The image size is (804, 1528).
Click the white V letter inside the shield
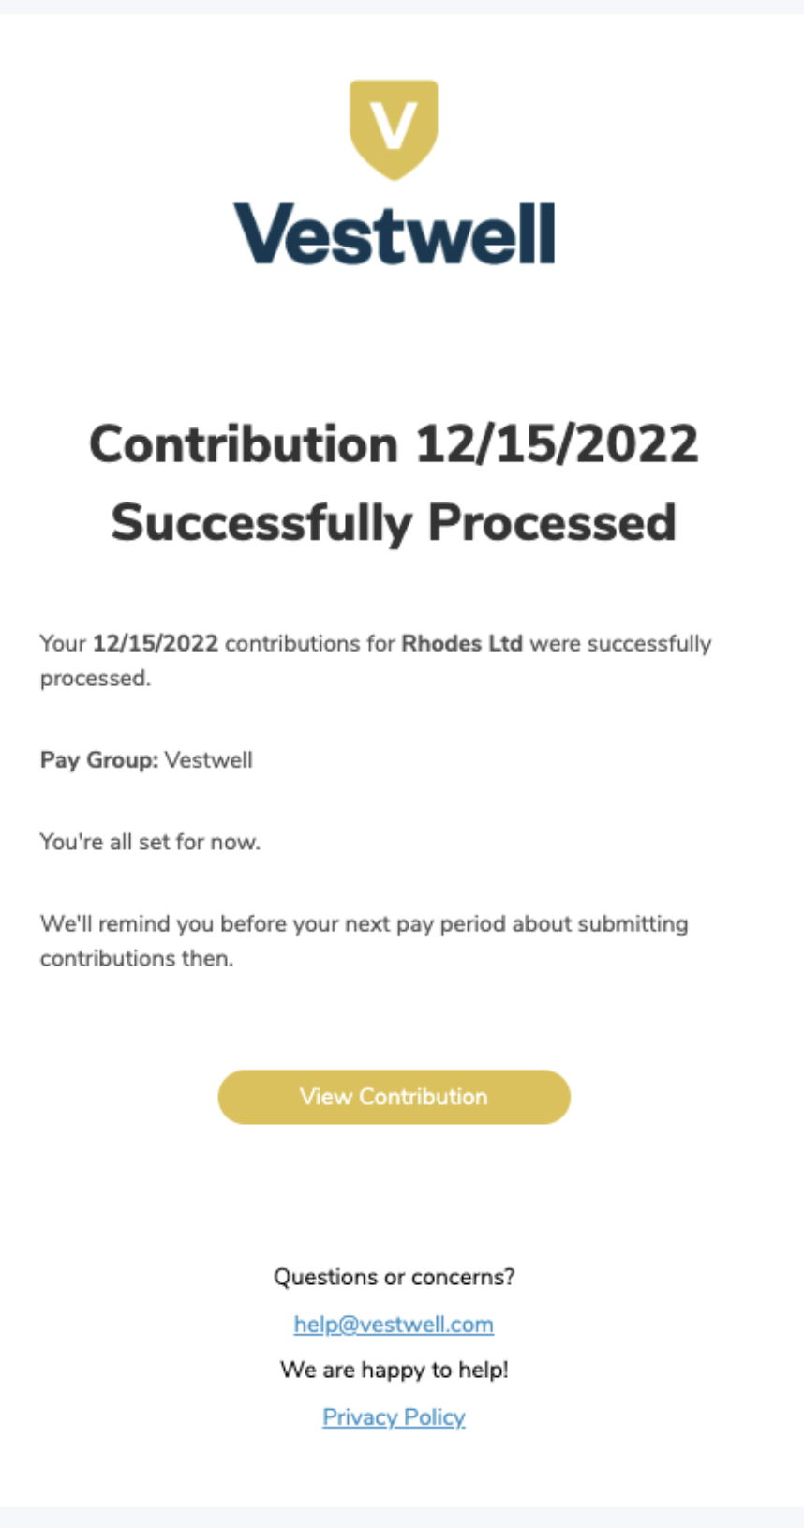pyautogui.click(x=394, y=126)
